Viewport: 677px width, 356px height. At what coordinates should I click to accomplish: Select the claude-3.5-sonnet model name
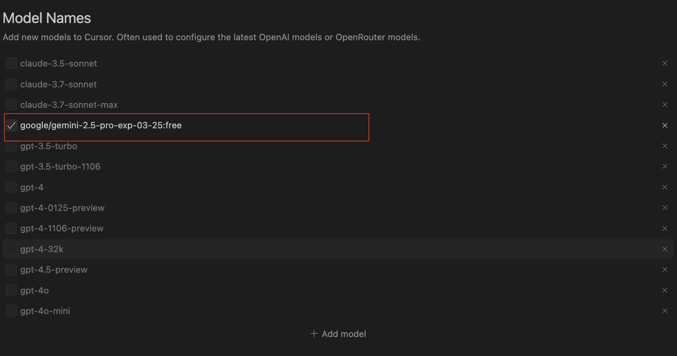[x=59, y=64]
